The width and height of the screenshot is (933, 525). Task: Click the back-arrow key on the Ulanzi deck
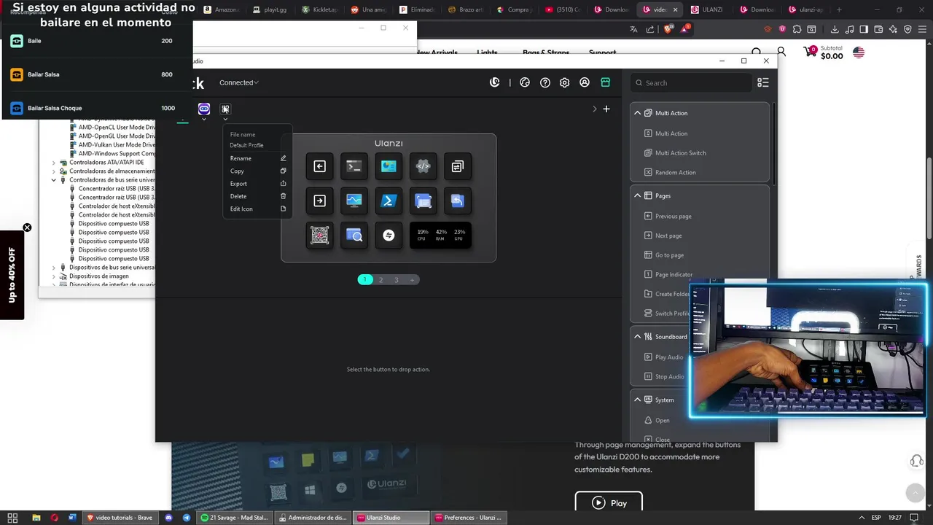coord(319,166)
